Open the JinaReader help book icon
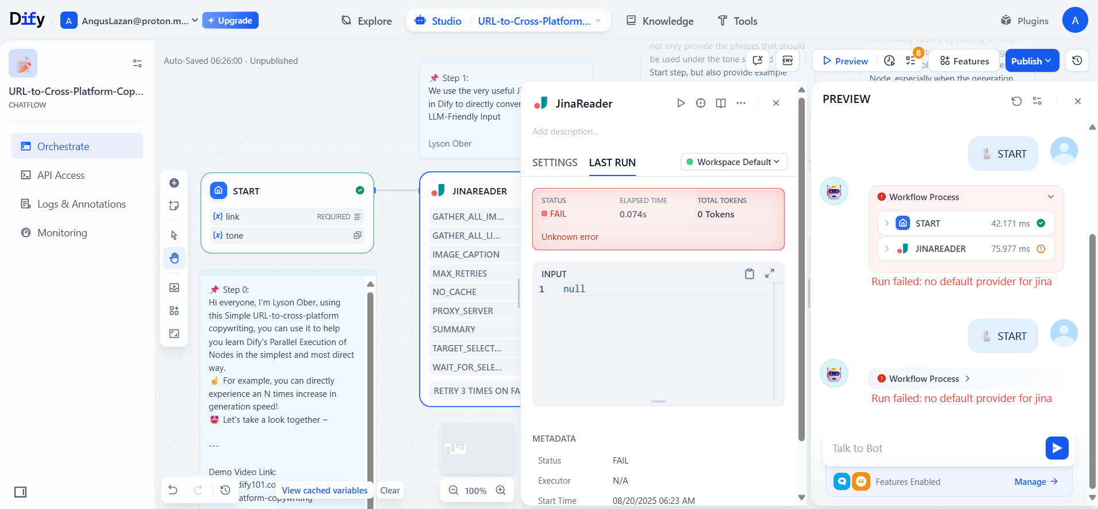This screenshot has width=1098, height=509. [721, 104]
